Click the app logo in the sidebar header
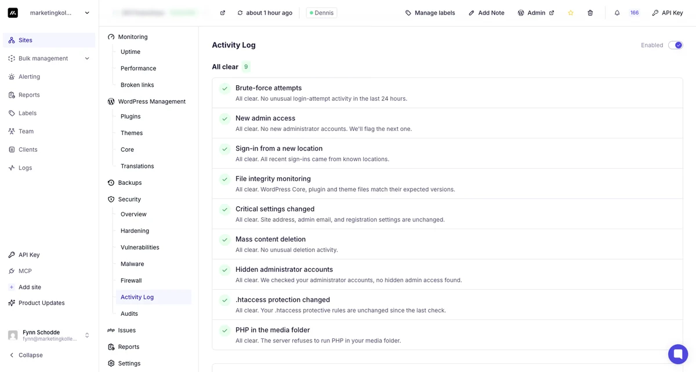The height and width of the screenshot is (372, 696). tap(13, 13)
